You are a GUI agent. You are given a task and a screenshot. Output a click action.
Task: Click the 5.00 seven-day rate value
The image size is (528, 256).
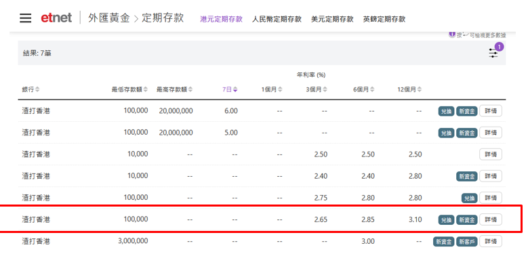point(231,133)
